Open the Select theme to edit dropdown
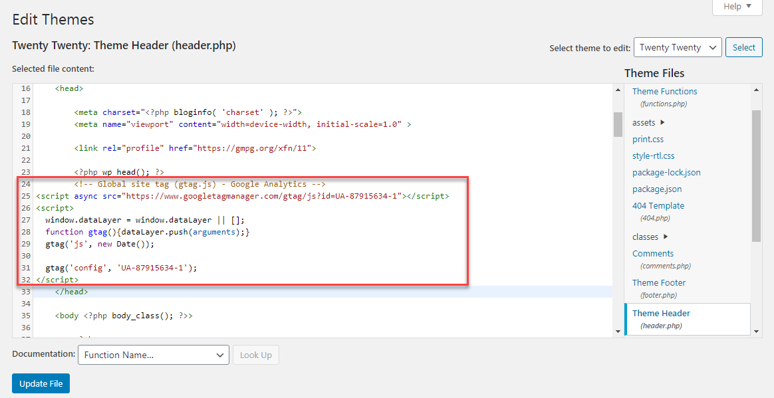Screen dimensions: 774x398 [x=677, y=47]
